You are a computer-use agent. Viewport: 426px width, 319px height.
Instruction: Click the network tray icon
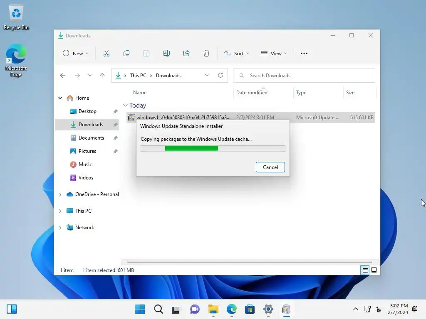(367, 309)
